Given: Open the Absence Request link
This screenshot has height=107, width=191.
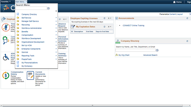Looking at the screenshot, I should tap(62, 25).
